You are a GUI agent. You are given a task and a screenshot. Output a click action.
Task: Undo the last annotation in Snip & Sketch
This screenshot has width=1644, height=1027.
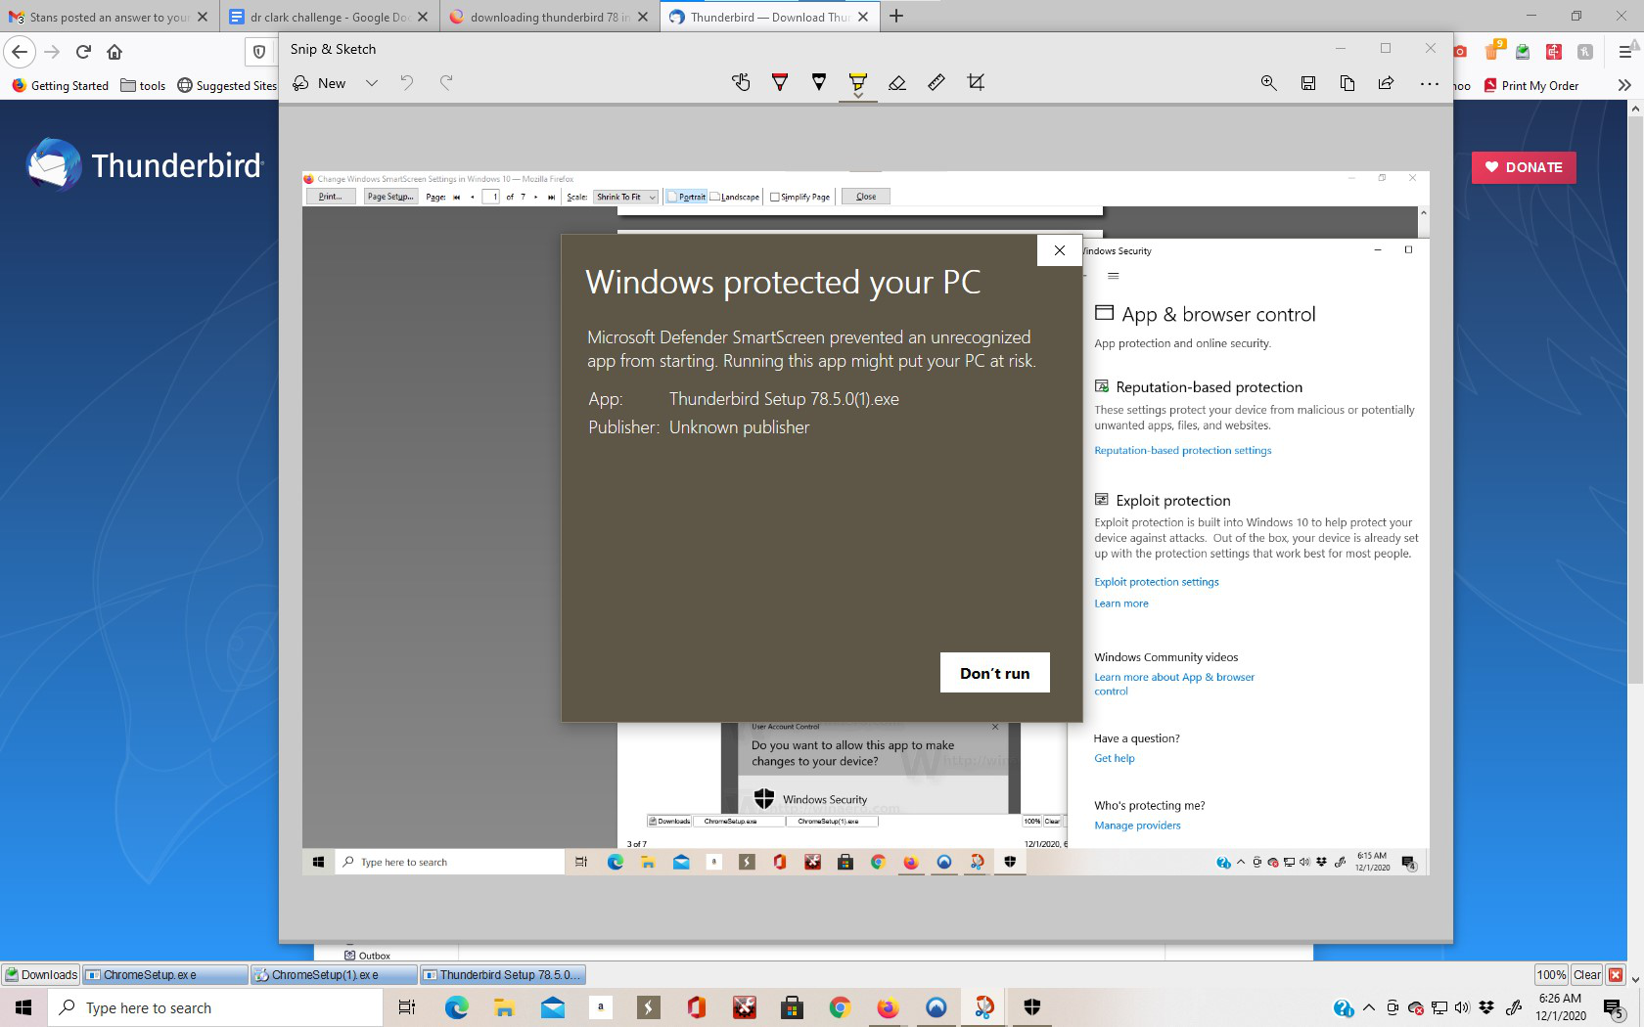(x=407, y=83)
